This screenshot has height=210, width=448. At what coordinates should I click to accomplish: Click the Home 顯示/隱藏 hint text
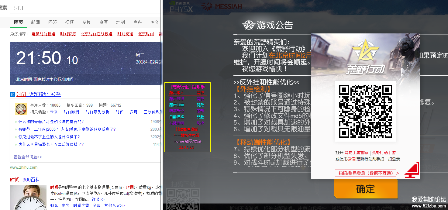[x=187, y=141]
